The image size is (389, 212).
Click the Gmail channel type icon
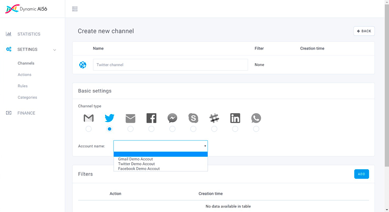[89, 118]
